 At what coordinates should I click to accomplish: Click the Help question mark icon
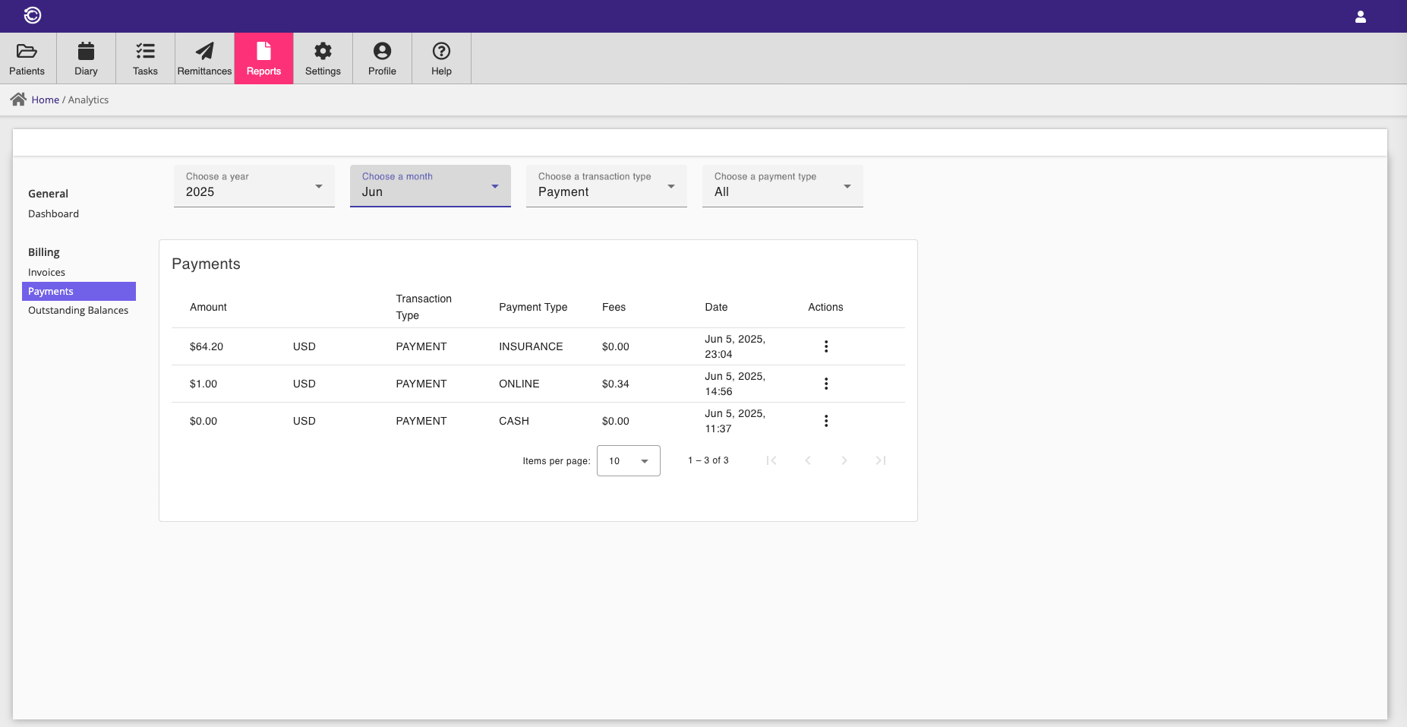441,52
